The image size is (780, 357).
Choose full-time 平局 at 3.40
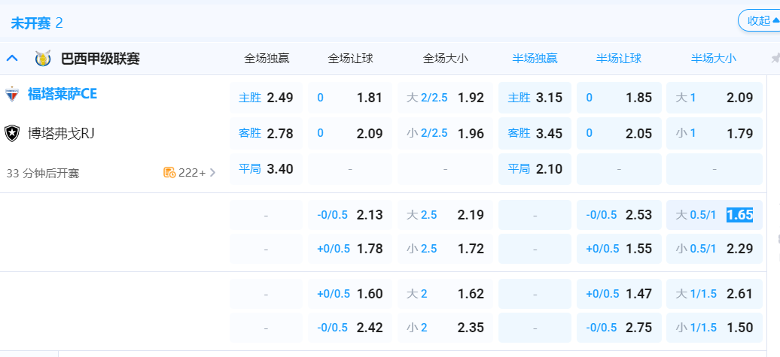267,169
